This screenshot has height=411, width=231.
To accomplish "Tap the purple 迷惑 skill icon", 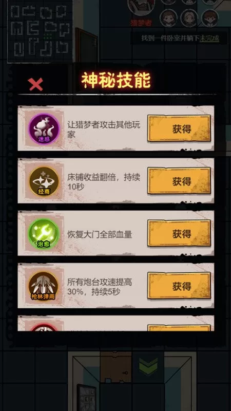I will click(44, 128).
